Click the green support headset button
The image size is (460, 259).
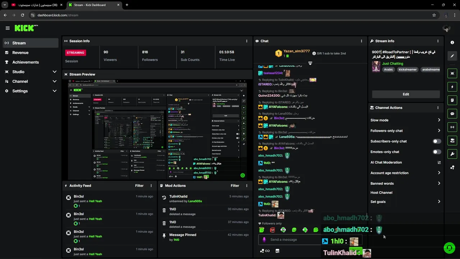tap(449, 248)
